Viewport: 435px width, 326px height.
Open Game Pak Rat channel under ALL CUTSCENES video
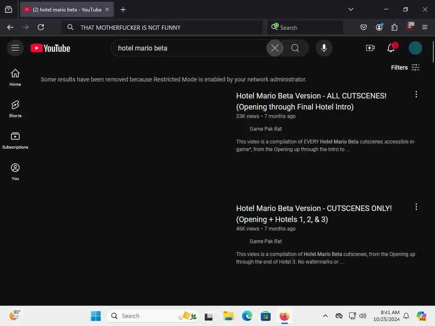(266, 129)
